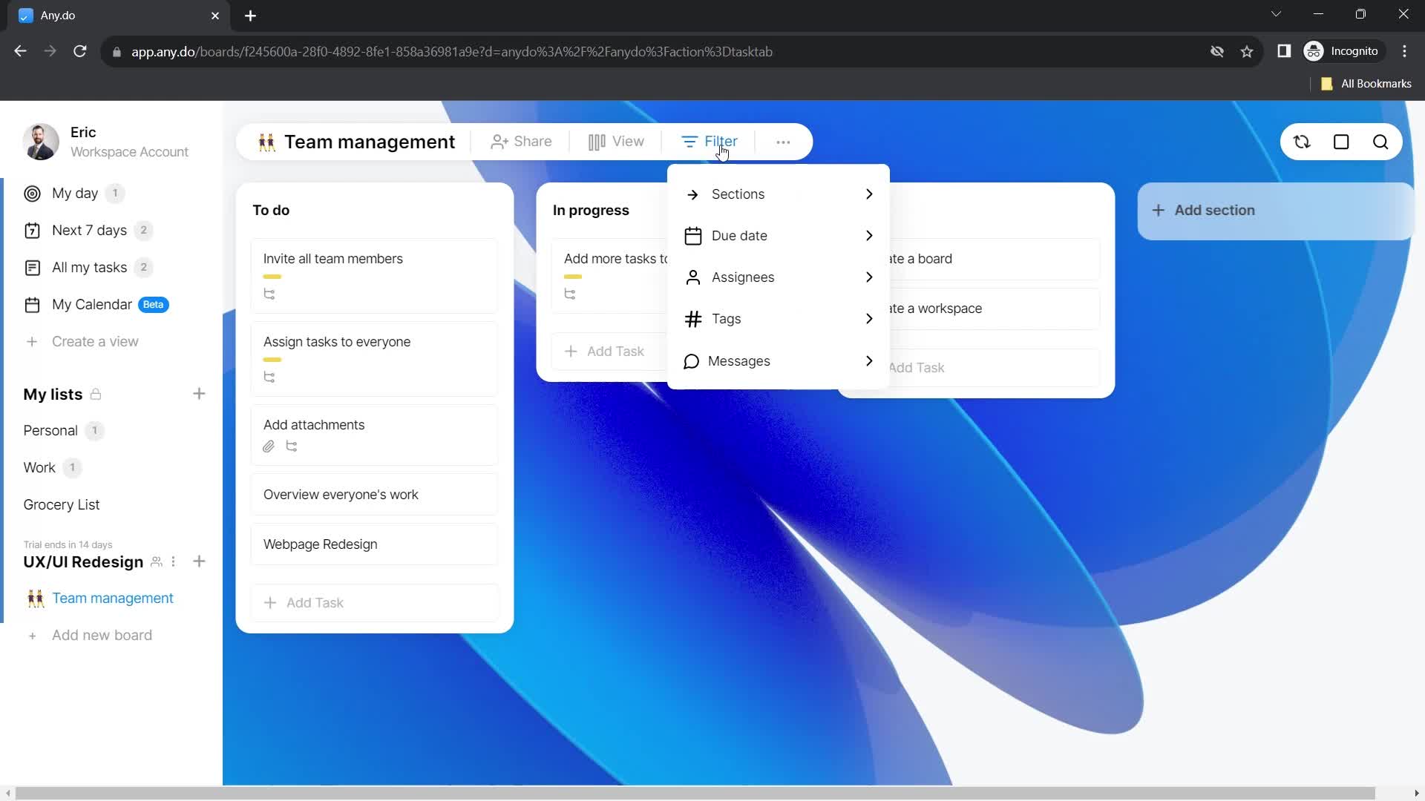Click the Share button
Screen dimensions: 1425x801
521,142
